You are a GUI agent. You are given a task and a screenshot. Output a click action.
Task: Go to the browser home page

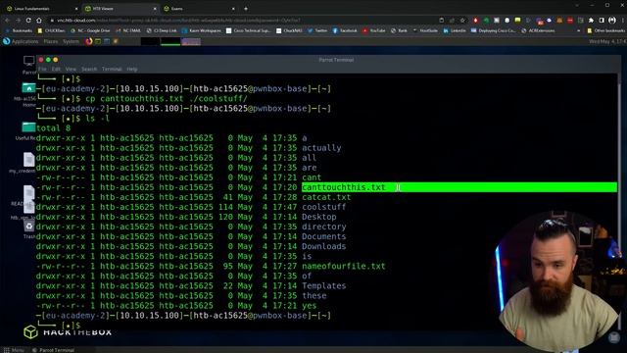pyautogui.click(x=39, y=20)
